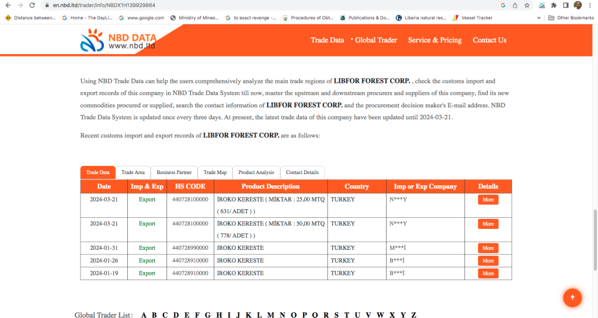Click the browser back arrow
Image resolution: width=598 pixels, height=318 pixels.
click(x=8, y=5)
